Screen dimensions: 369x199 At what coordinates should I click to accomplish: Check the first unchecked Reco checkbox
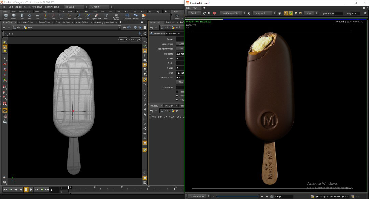point(177,92)
